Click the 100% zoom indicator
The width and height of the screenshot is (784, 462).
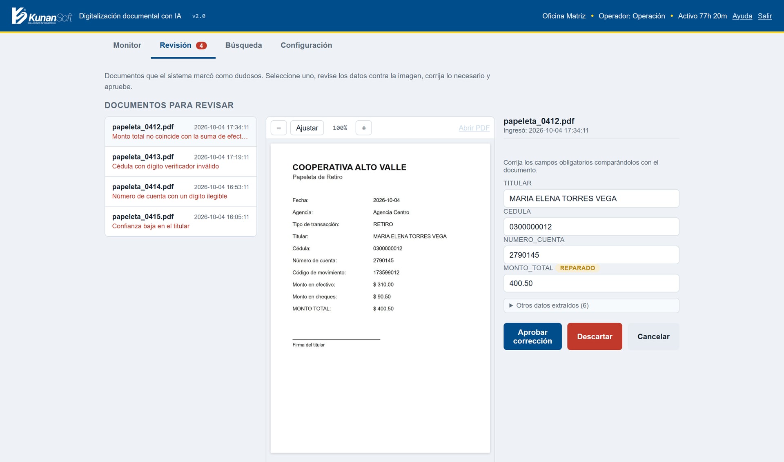[340, 128]
